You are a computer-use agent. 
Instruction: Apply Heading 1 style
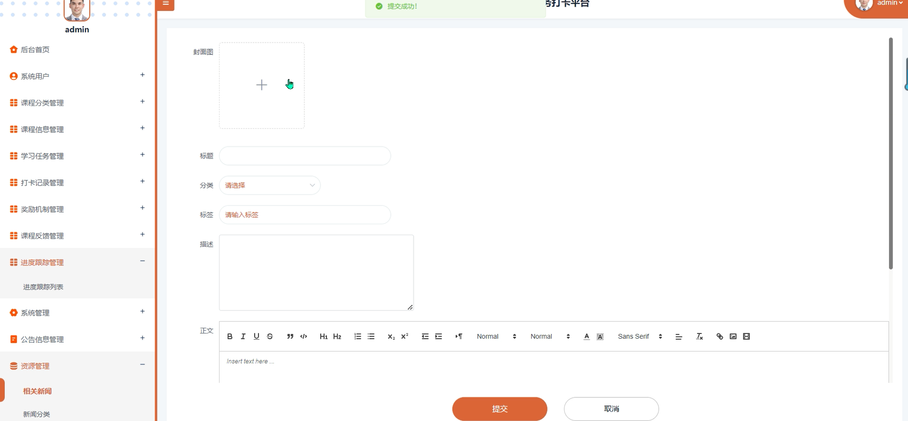[x=324, y=336]
